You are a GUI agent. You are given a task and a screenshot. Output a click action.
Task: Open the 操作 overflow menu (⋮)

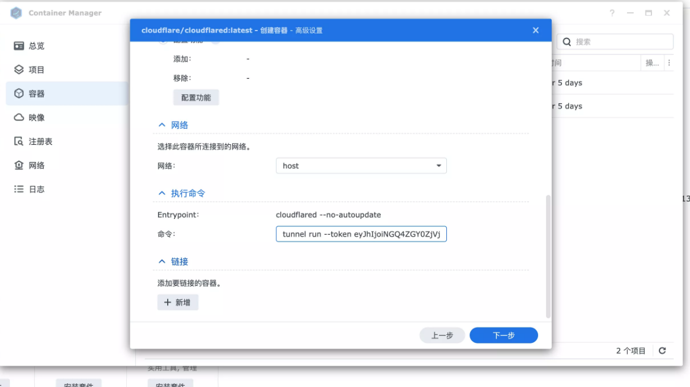pos(670,62)
